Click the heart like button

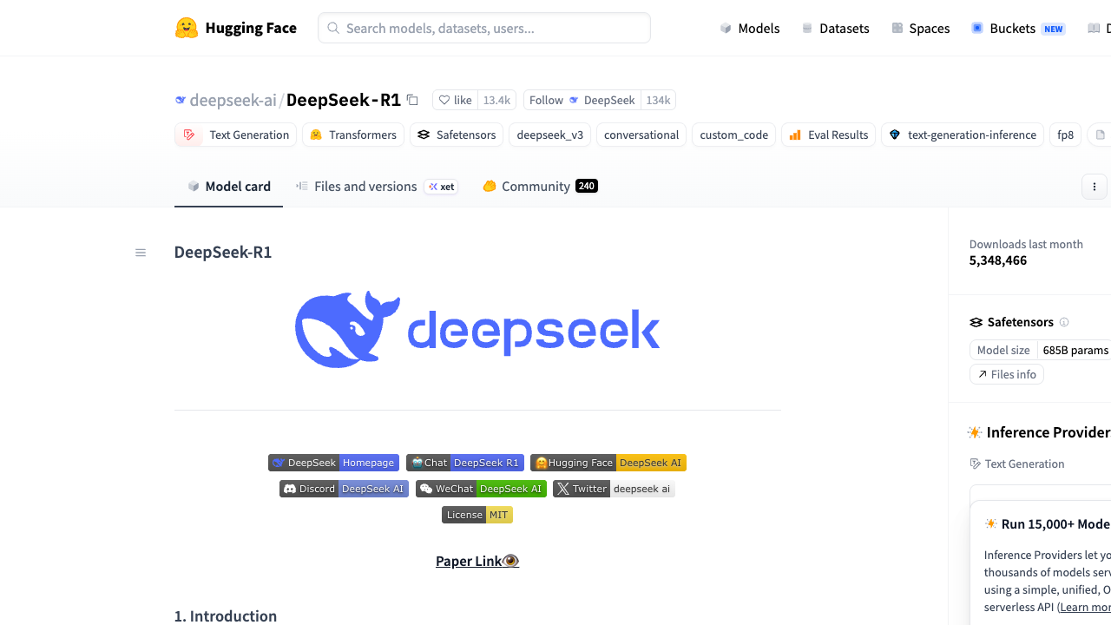[x=455, y=100]
